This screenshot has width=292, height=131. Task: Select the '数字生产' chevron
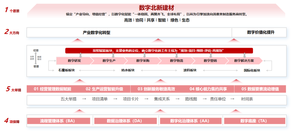coord(109,61)
